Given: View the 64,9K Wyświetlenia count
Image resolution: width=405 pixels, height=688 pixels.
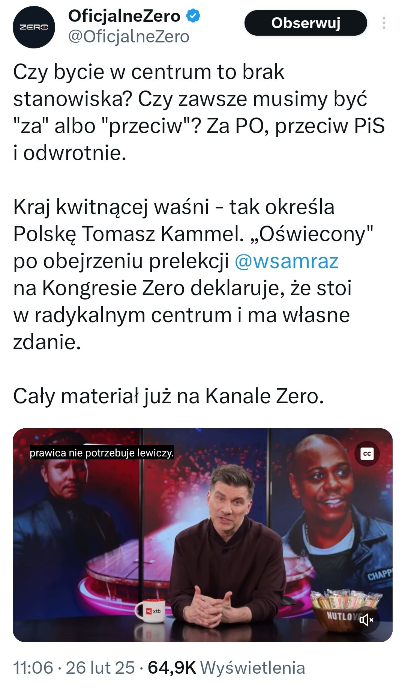Looking at the screenshot, I should pyautogui.click(x=226, y=668).
